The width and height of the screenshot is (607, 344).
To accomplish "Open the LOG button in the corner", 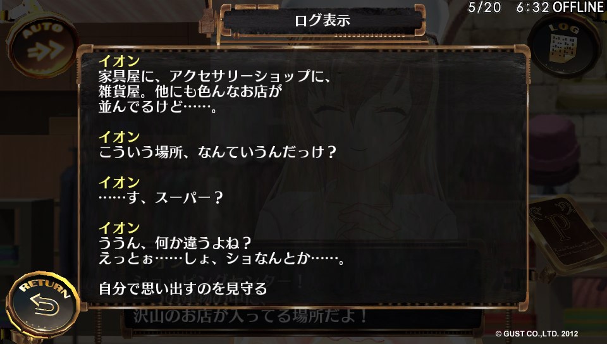I will (564, 45).
